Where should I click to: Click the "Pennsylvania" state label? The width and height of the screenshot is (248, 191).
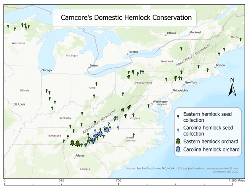tap(143, 83)
